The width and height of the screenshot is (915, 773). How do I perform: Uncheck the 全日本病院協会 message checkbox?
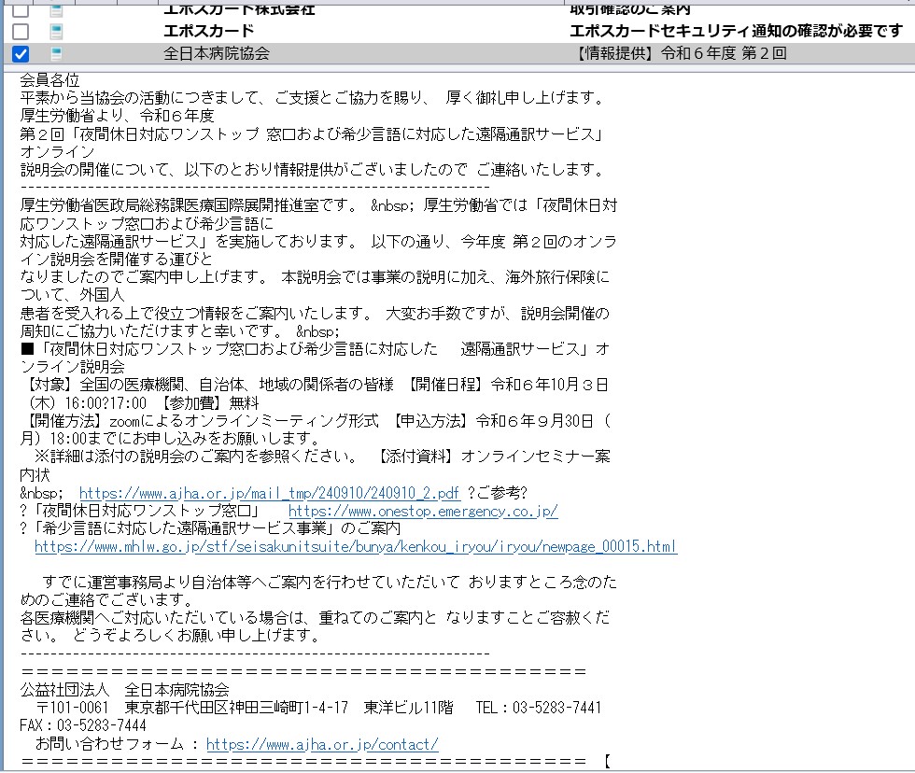point(21,53)
